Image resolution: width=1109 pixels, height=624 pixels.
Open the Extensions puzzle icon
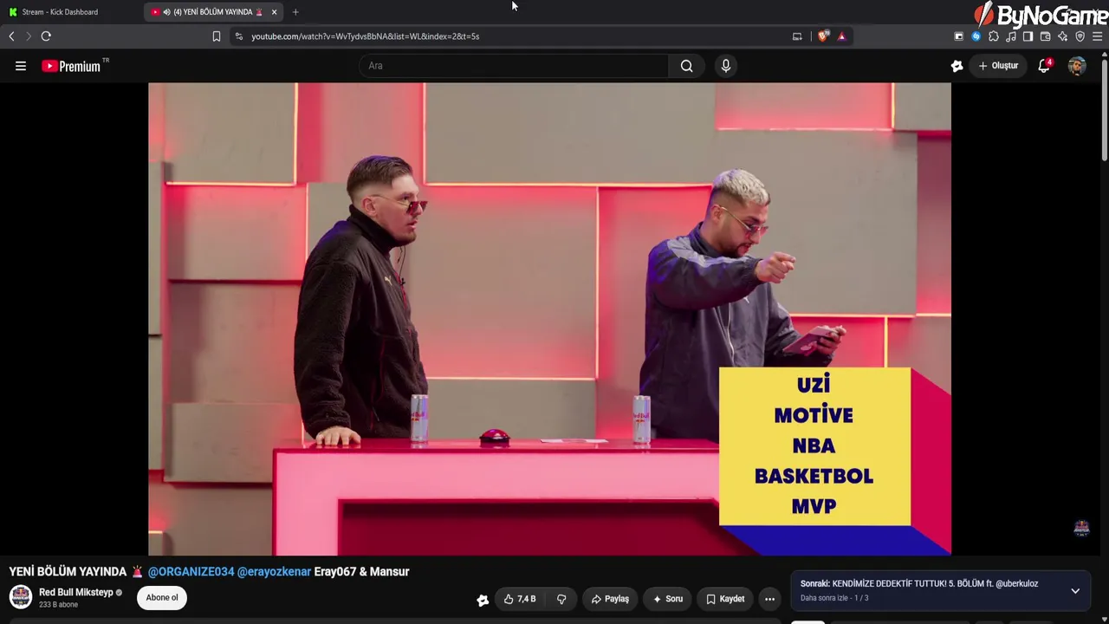coord(993,36)
